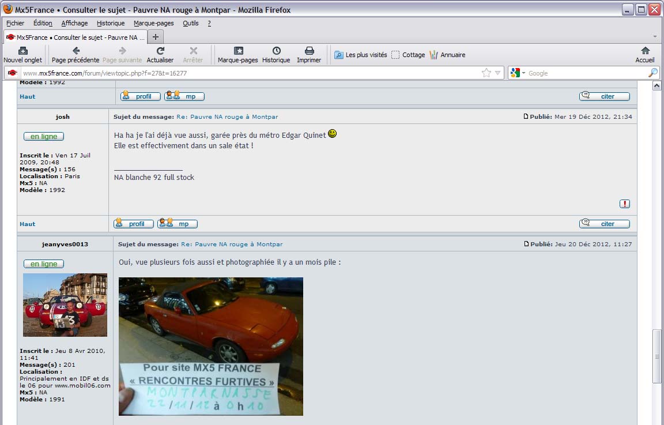View josh's profil button
Viewport: 664px width, 425px height.
coord(133,223)
